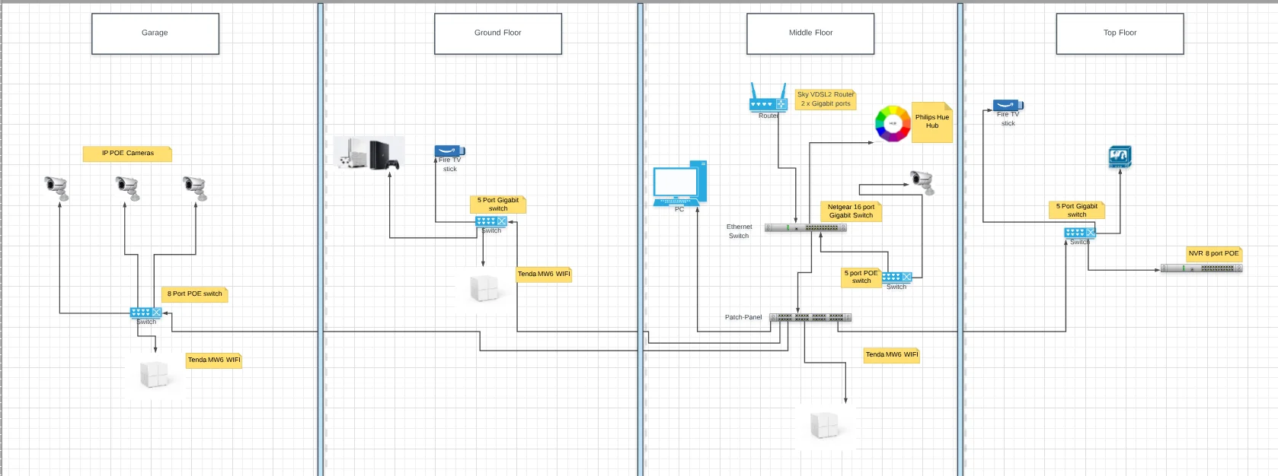Select the 'Patch-Panel' text label
The width and height of the screenshot is (1278, 476).
(x=743, y=318)
